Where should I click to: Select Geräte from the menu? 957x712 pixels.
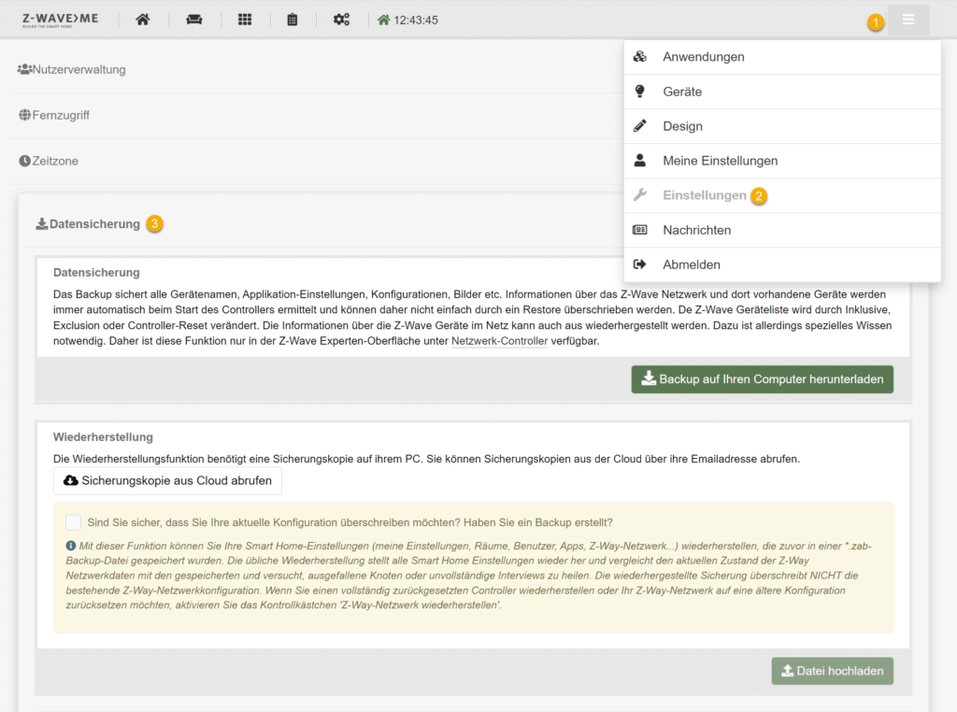coord(782,92)
